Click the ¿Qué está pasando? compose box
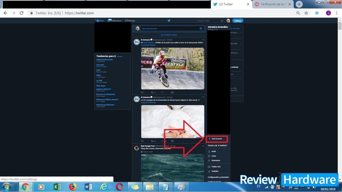The height and width of the screenshot is (192, 342). [x=173, y=28]
